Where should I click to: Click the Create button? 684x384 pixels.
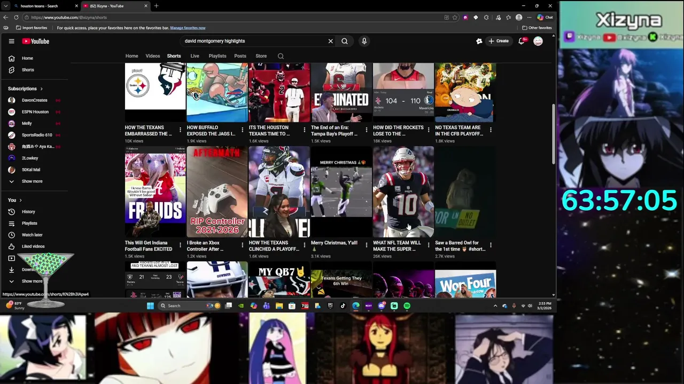pyautogui.click(x=498, y=41)
